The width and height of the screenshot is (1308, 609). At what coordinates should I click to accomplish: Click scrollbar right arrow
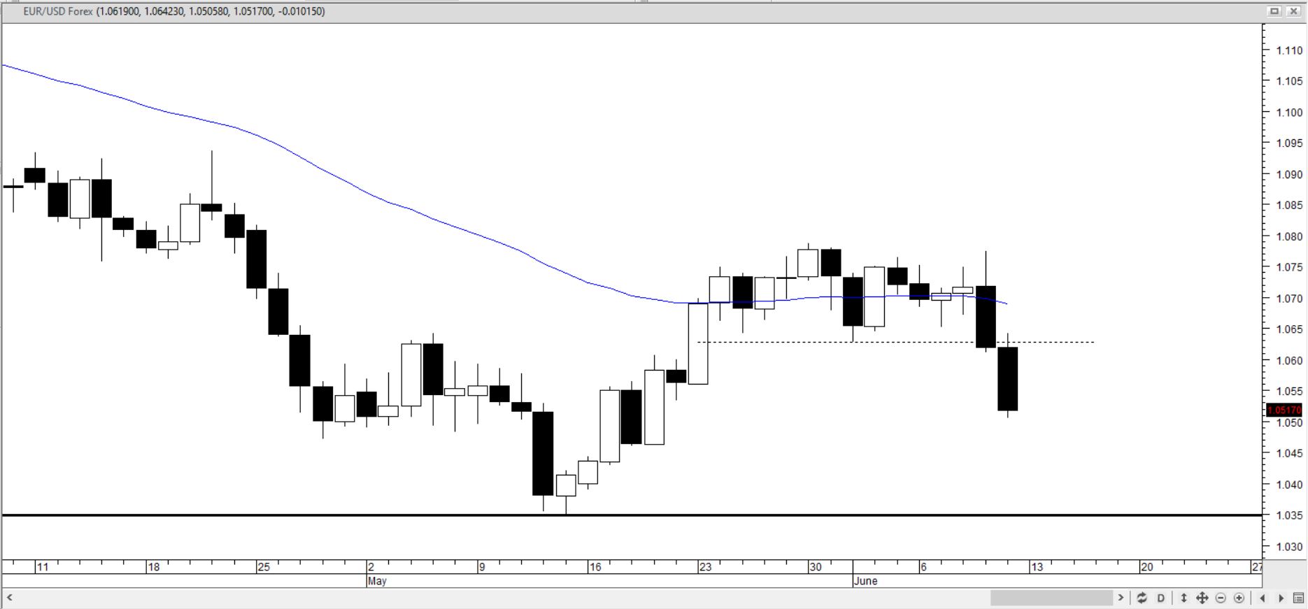click(1121, 598)
